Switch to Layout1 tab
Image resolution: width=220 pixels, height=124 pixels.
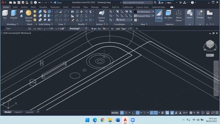coord(18,112)
